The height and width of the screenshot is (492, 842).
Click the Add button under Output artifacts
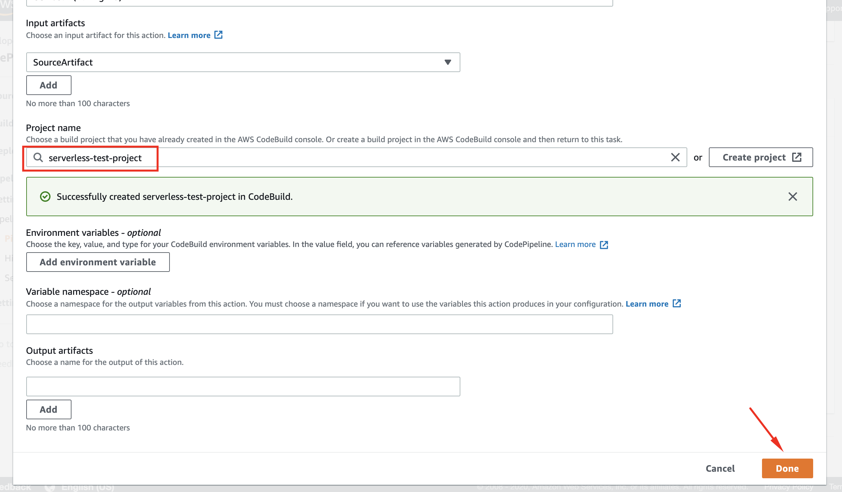click(x=49, y=409)
